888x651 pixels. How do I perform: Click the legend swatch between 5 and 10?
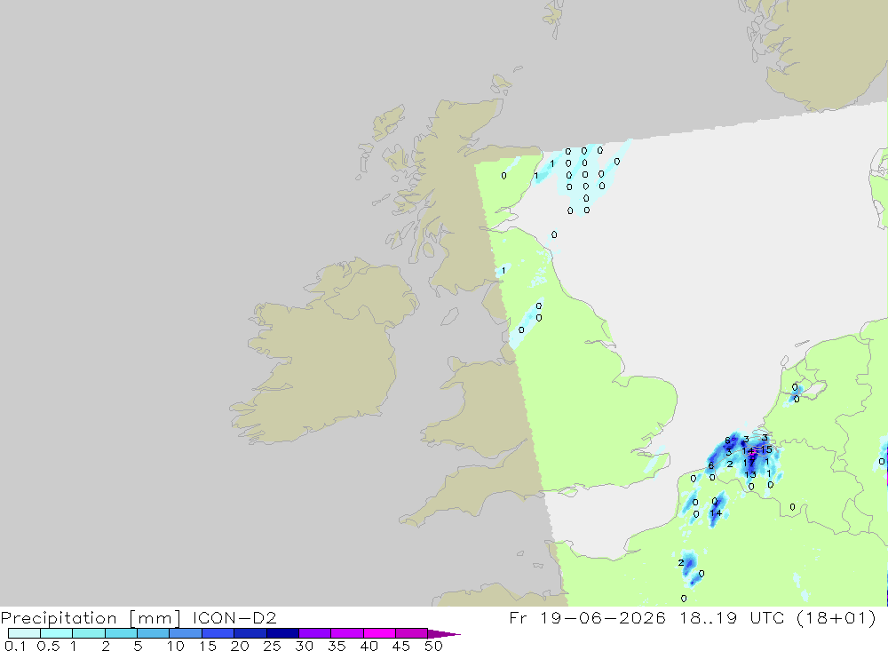(154, 633)
